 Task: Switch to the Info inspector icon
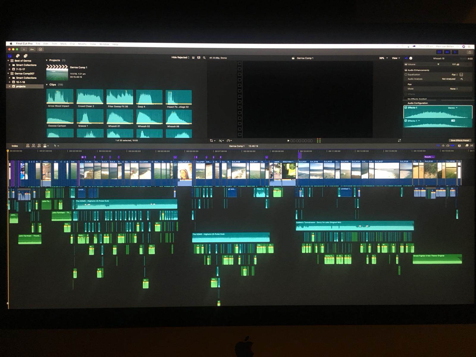411,58
